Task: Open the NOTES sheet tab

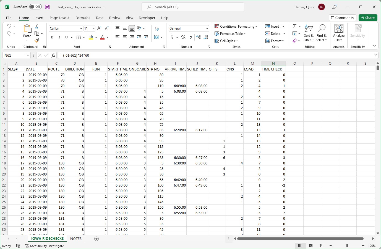Action: pyautogui.click(x=76, y=238)
